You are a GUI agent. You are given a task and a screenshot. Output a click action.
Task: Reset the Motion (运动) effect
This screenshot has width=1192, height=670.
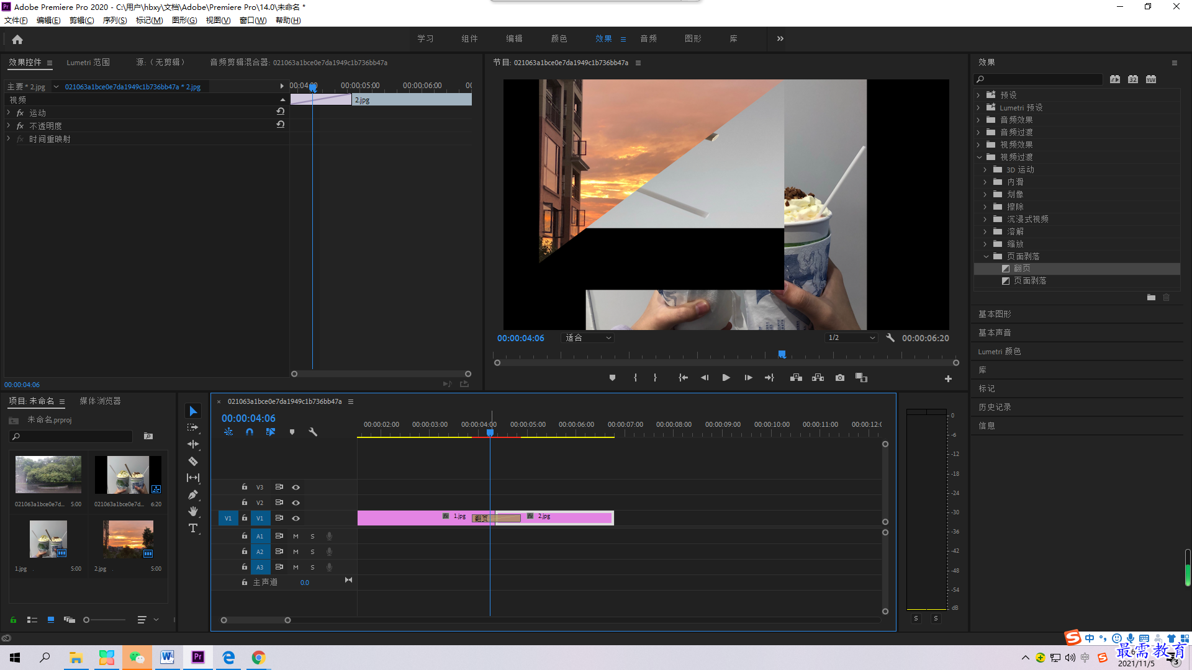pyautogui.click(x=281, y=112)
